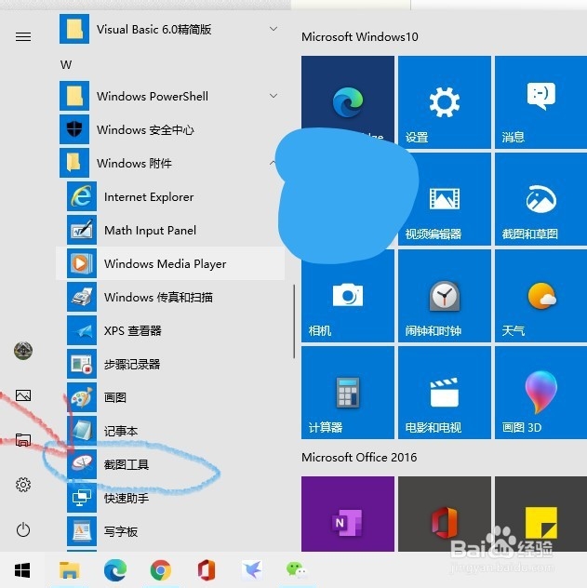Jump to letter W section header
The height and width of the screenshot is (588, 587).
(x=66, y=65)
